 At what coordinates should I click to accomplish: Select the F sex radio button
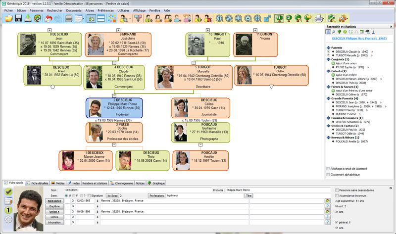(x=74, y=195)
